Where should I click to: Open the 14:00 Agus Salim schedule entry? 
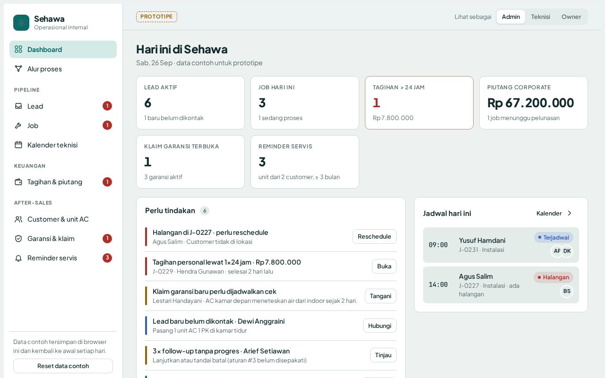501,285
